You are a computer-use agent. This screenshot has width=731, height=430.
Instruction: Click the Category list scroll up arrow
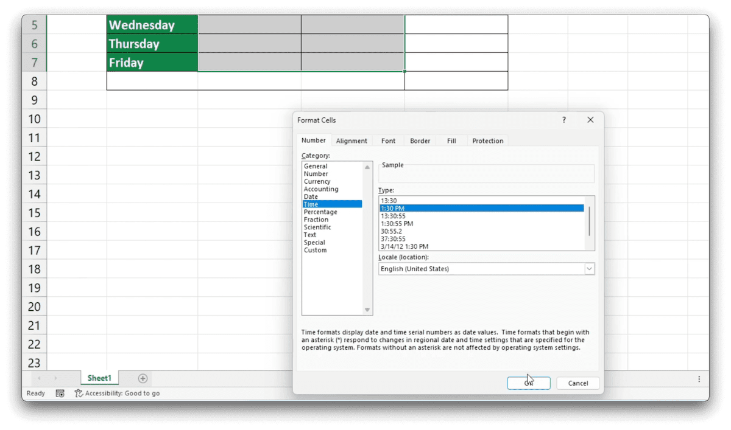pos(367,167)
